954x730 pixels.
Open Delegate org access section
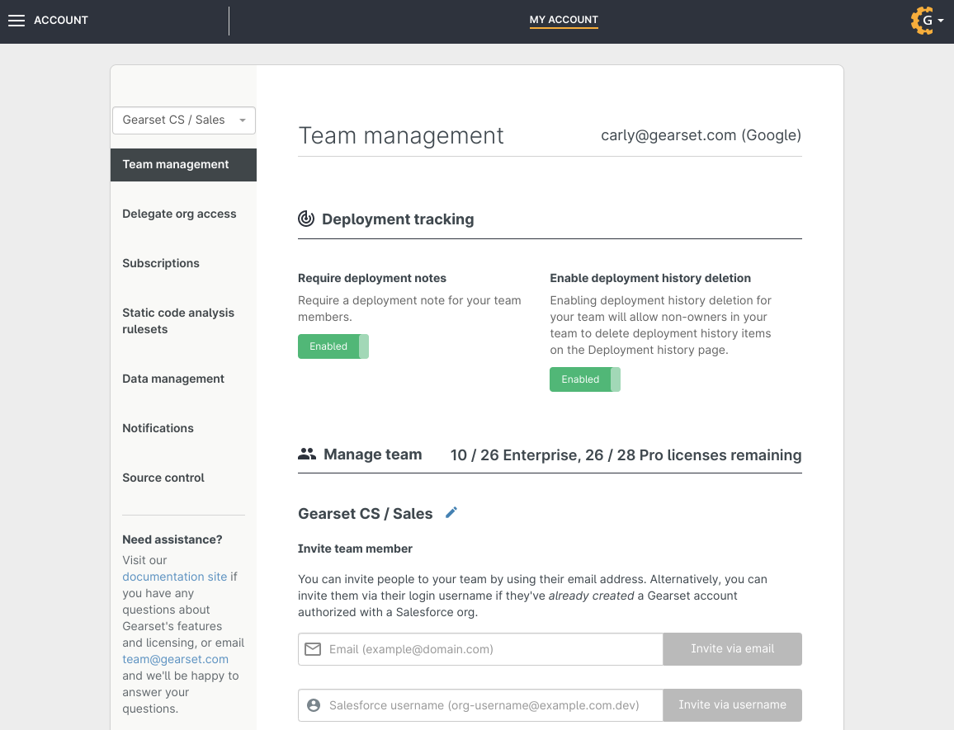coord(179,214)
